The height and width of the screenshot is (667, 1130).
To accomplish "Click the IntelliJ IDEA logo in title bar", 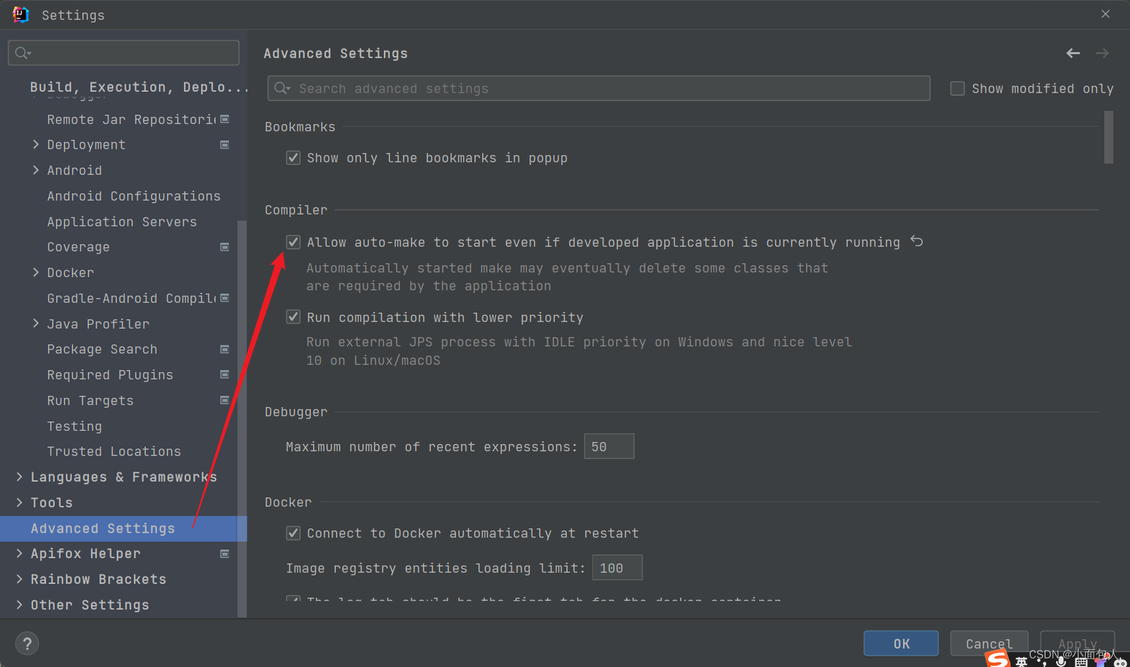I will click(x=20, y=15).
